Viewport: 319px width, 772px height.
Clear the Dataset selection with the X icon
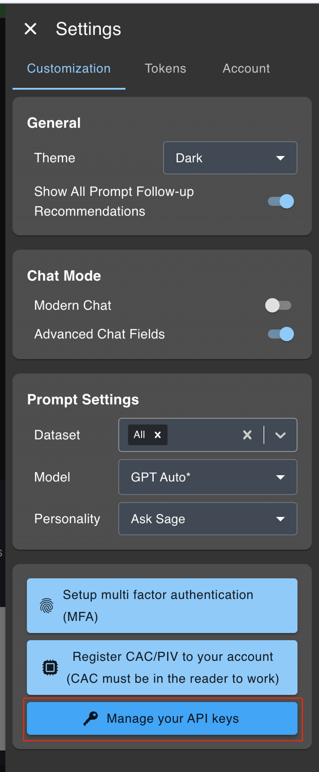pyautogui.click(x=247, y=435)
